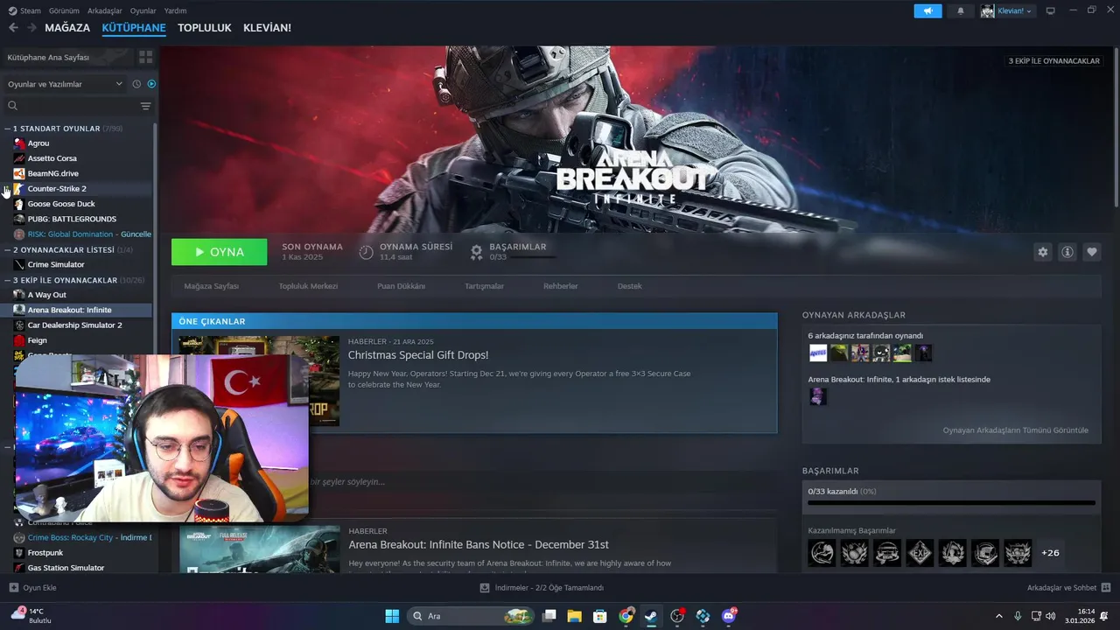Image resolution: width=1120 pixels, height=630 pixels.
Task: Switch to Big Picture mode icon
Action: (1051, 10)
